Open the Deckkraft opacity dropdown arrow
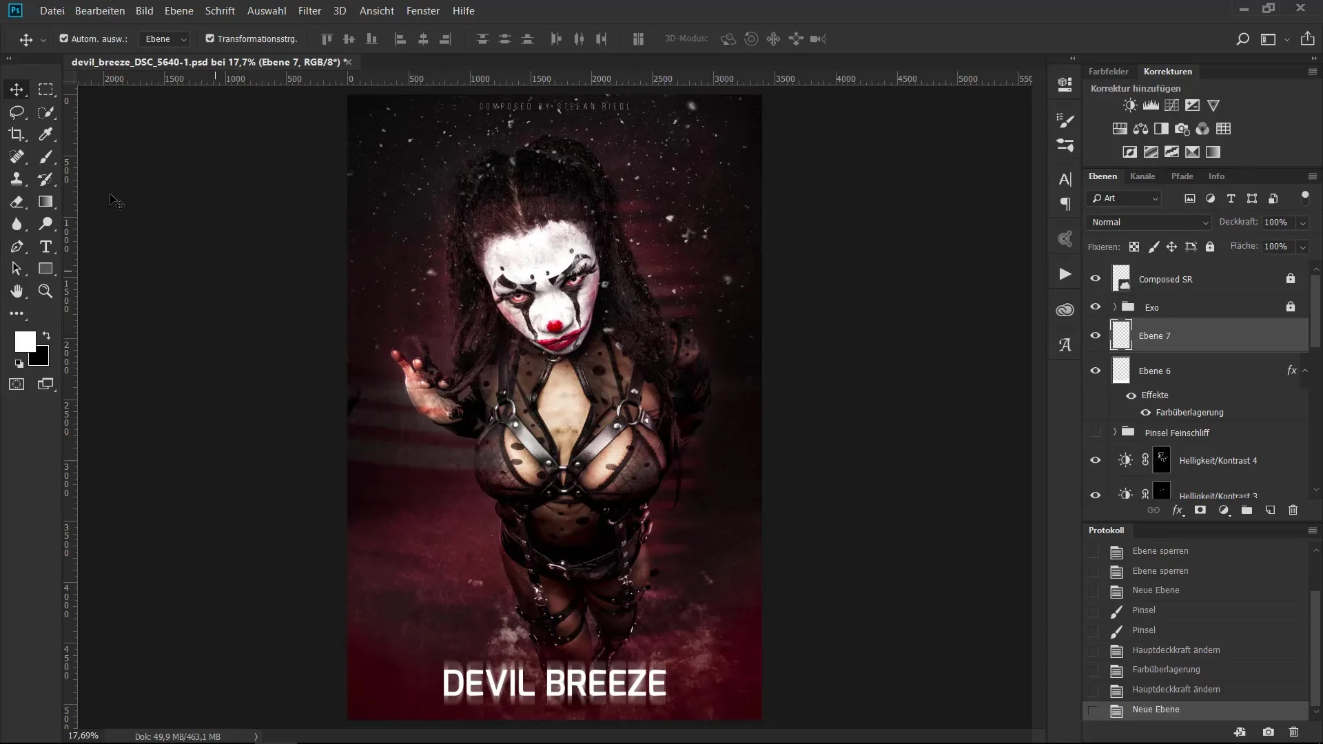This screenshot has height=744, width=1323. point(1302,223)
